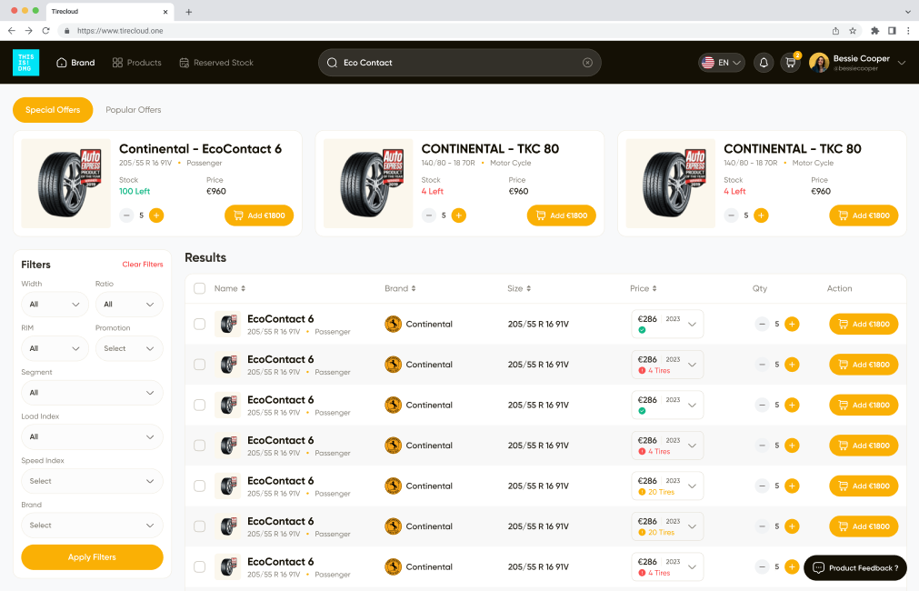The image size is (919, 591).
Task: Increase quantity on the middle TKC 80 offer card
Action: (x=459, y=215)
